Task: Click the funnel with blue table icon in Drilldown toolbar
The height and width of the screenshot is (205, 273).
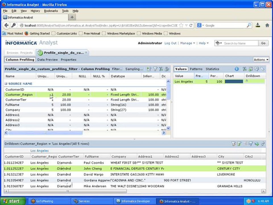Action: 251,143
